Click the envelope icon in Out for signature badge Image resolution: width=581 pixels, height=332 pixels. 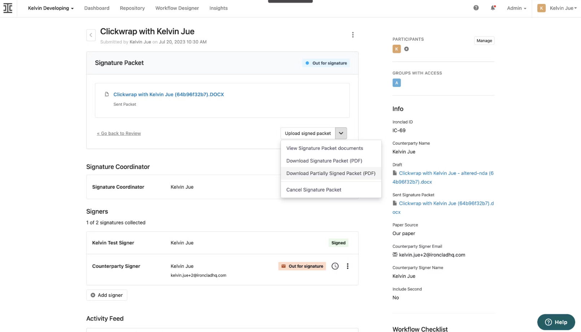point(284,266)
